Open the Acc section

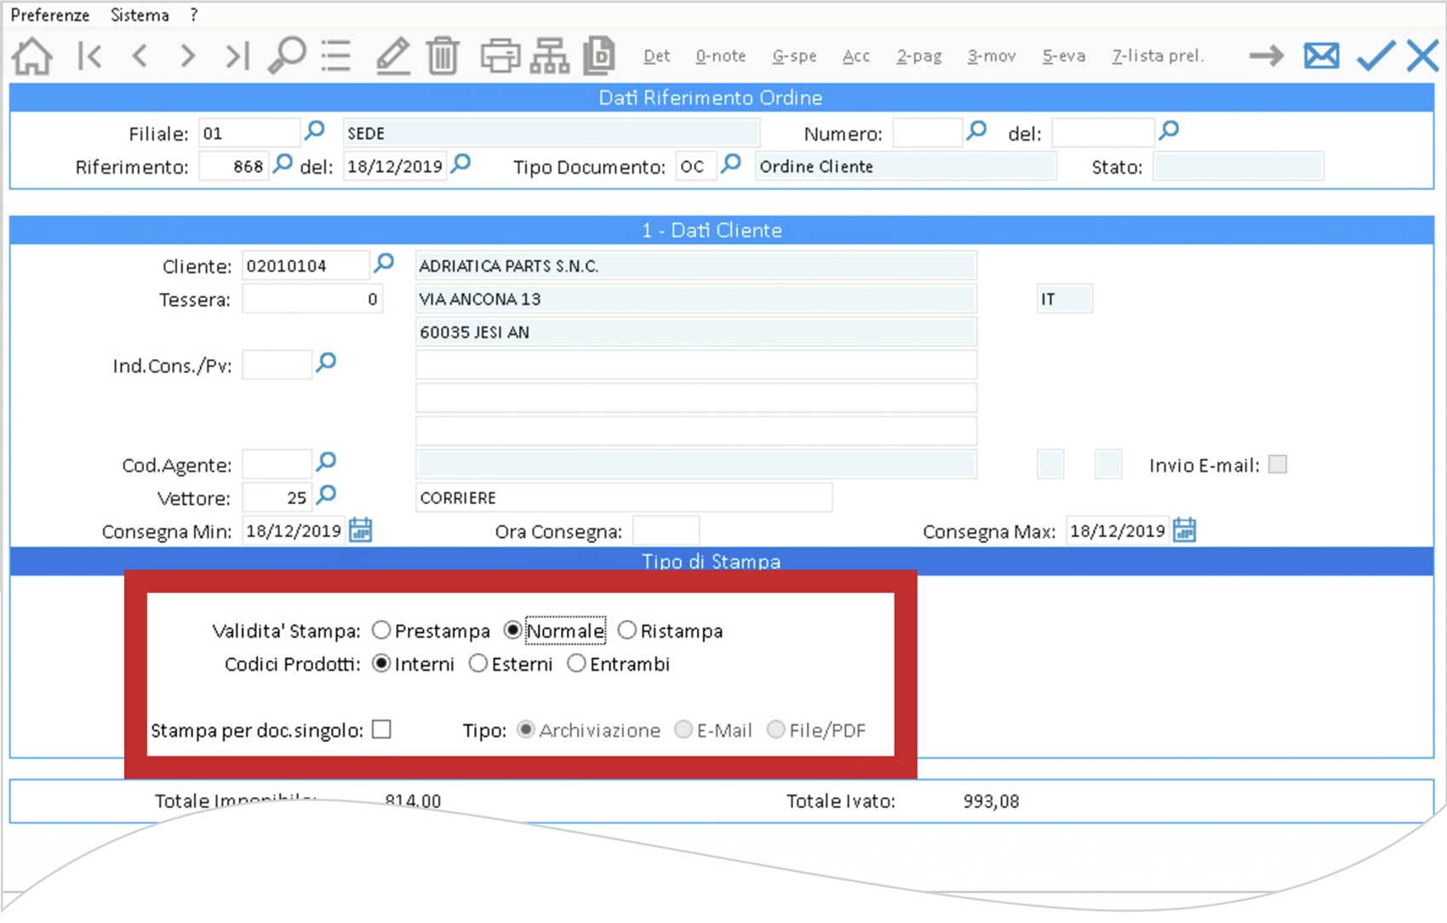(x=856, y=56)
